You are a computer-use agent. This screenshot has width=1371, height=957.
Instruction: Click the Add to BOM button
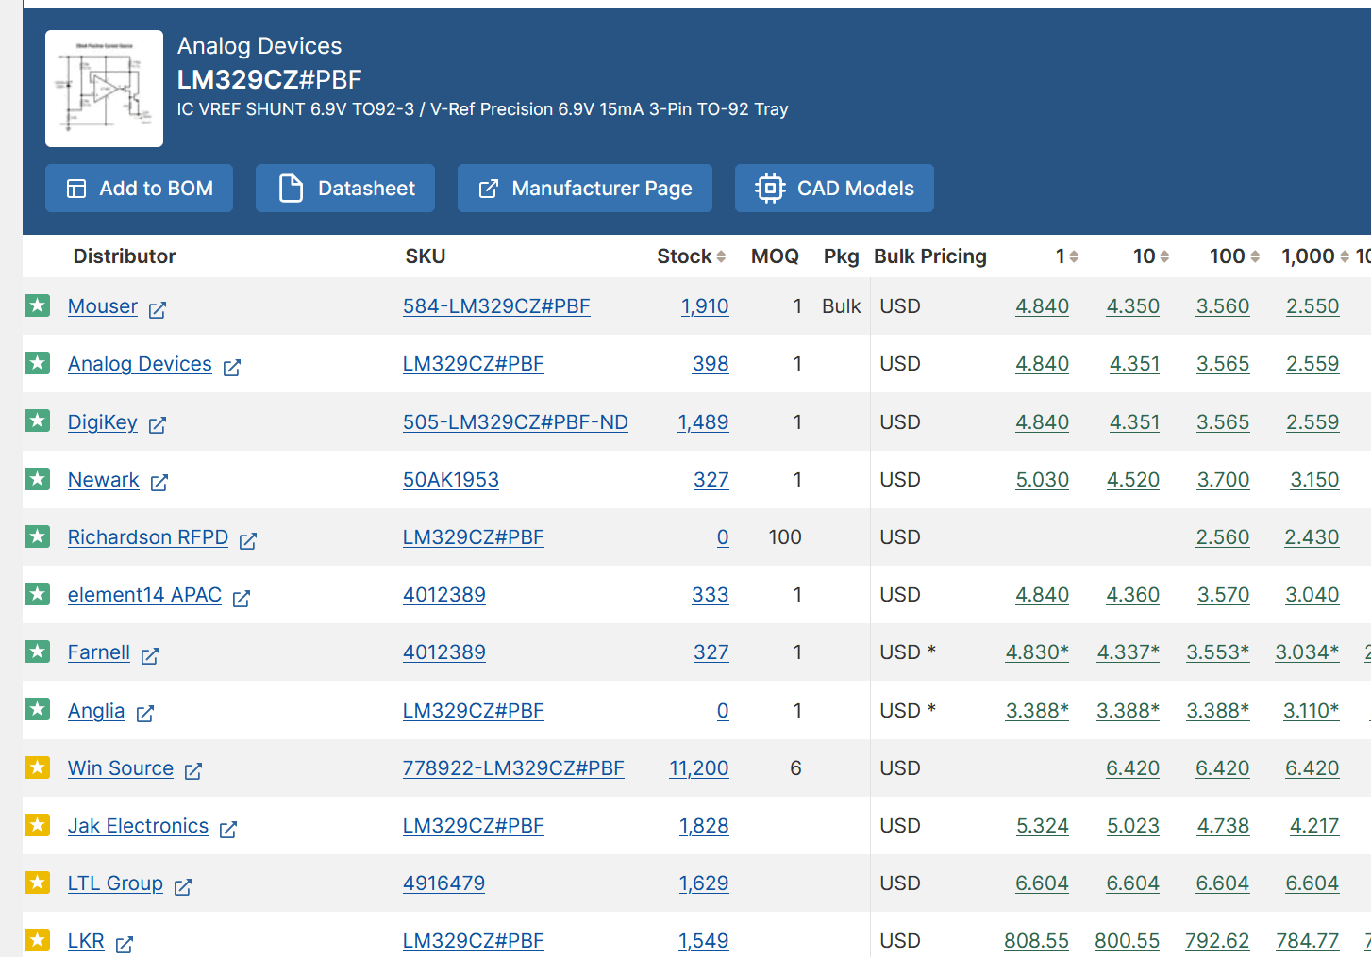pyautogui.click(x=139, y=189)
